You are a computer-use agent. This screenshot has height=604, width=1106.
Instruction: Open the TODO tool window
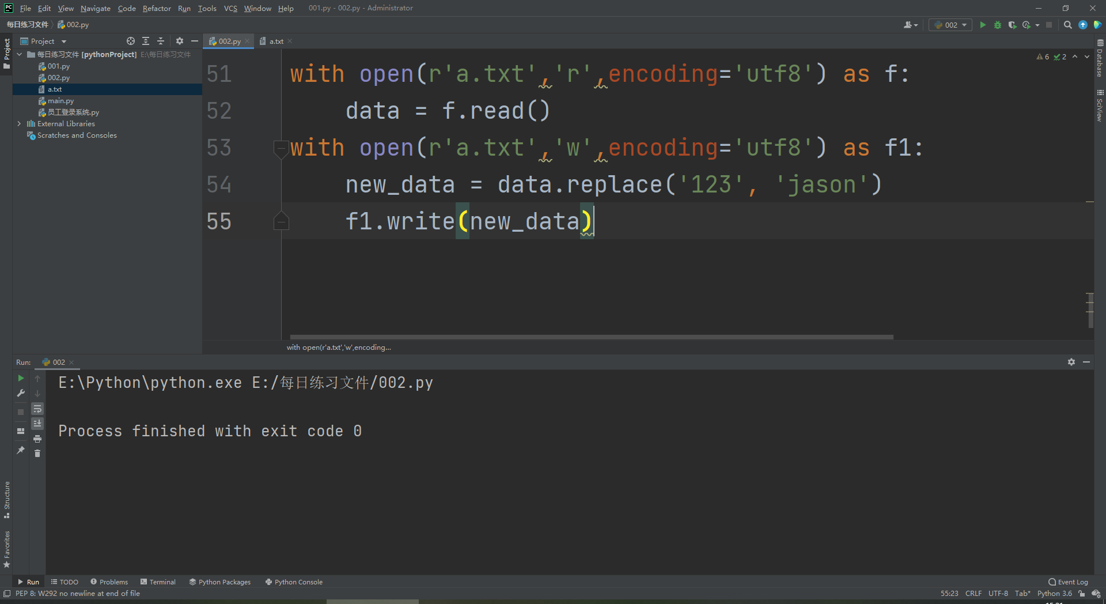[65, 582]
